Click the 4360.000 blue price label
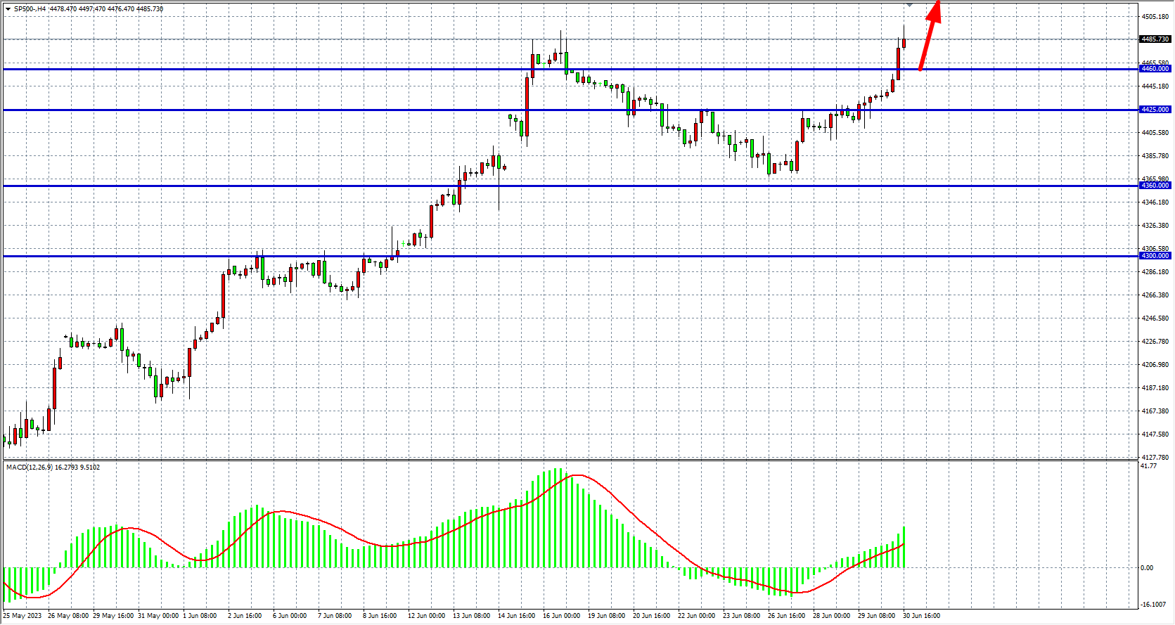This screenshot has height=625, width=1175. coord(1155,186)
